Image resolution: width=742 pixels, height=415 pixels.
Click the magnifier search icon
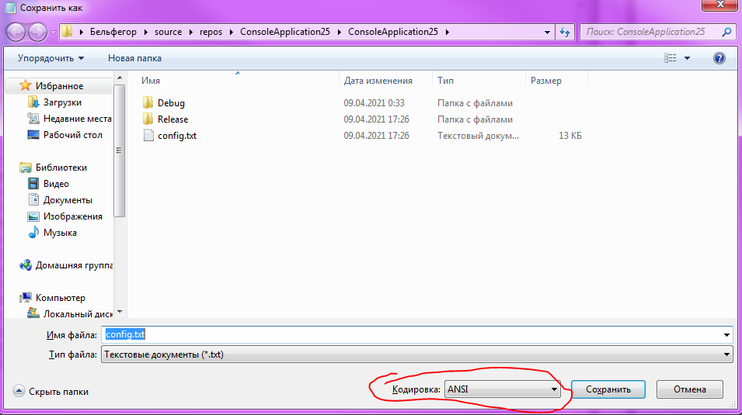coord(727,32)
